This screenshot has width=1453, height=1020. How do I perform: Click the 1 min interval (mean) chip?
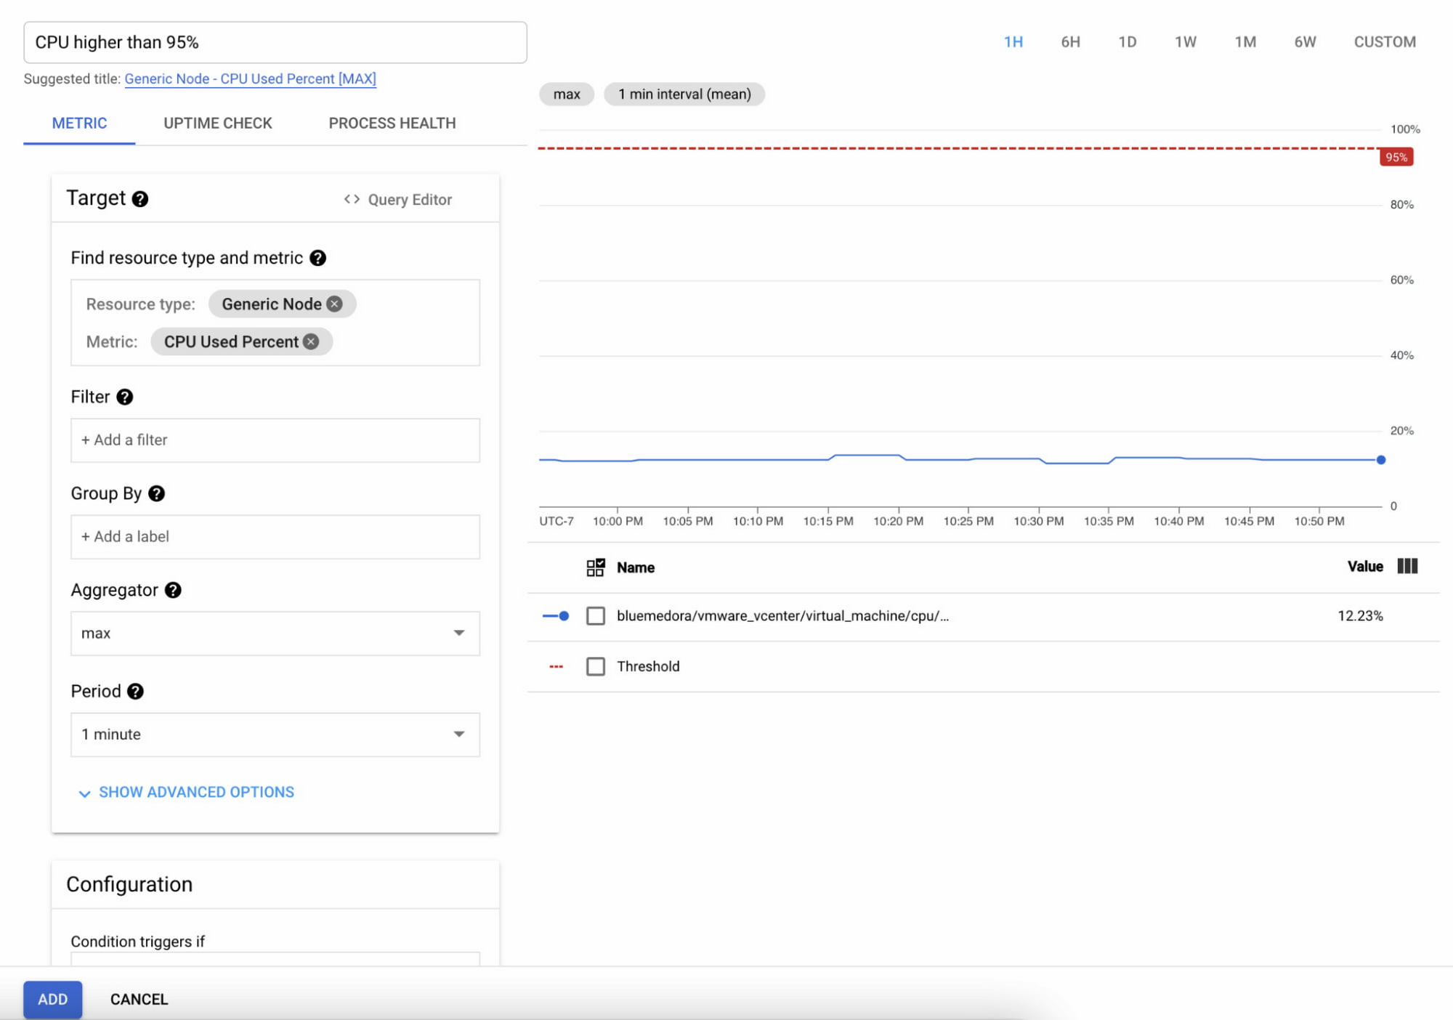pyautogui.click(x=684, y=94)
